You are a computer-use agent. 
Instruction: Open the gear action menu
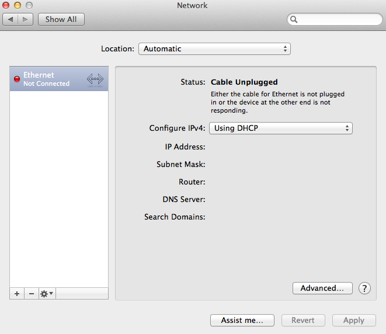tap(47, 293)
